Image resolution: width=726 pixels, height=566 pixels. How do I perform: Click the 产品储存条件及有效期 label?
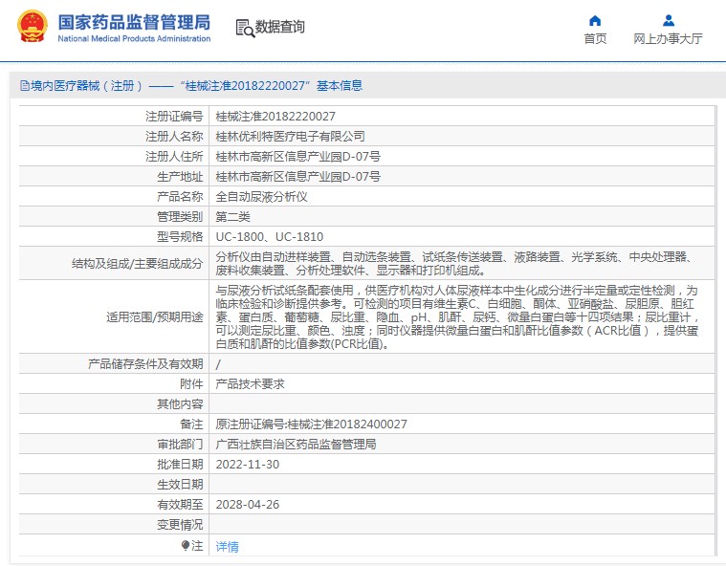click(145, 363)
